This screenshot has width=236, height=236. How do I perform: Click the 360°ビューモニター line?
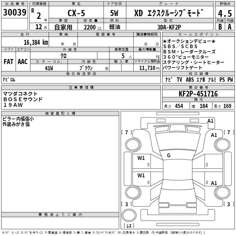[x=186, y=57]
